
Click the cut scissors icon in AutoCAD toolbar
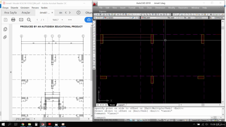[118, 14]
